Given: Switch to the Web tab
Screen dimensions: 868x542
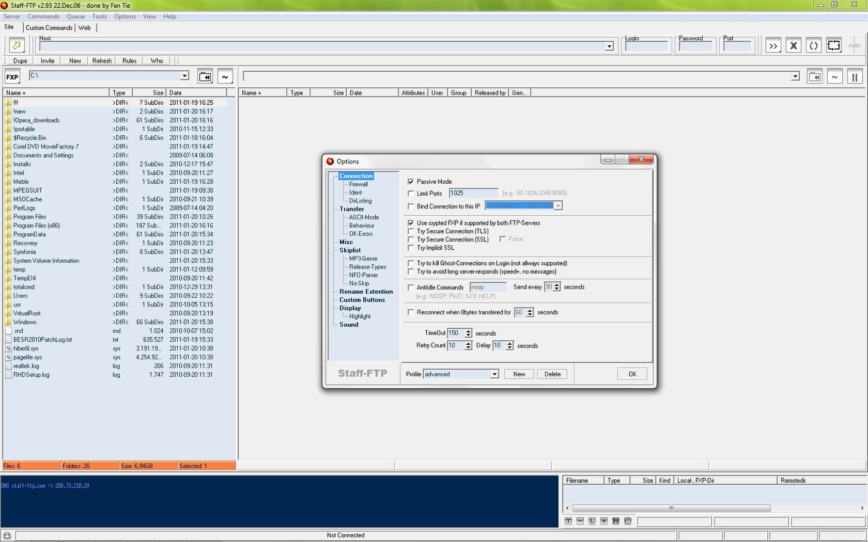Looking at the screenshot, I should (x=85, y=28).
